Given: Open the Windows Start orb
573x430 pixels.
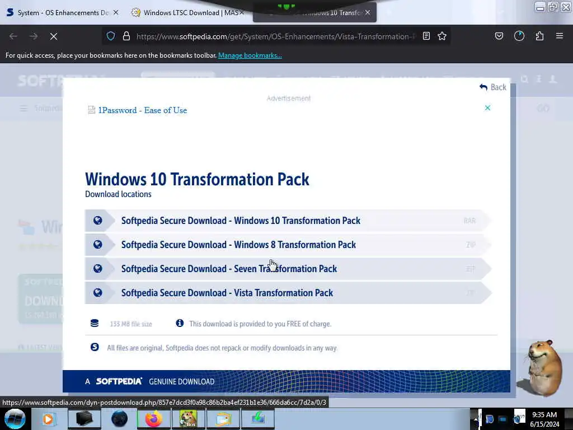Looking at the screenshot, I should click(15, 419).
